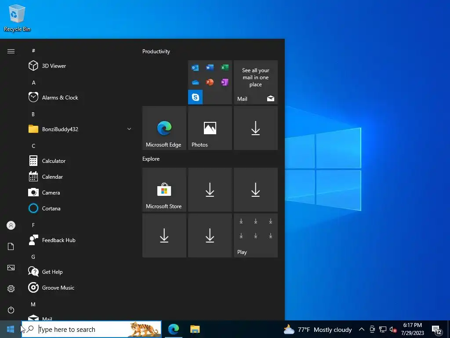Expand the Start menu hamburger button
This screenshot has width=450, height=338.
pos(11,51)
